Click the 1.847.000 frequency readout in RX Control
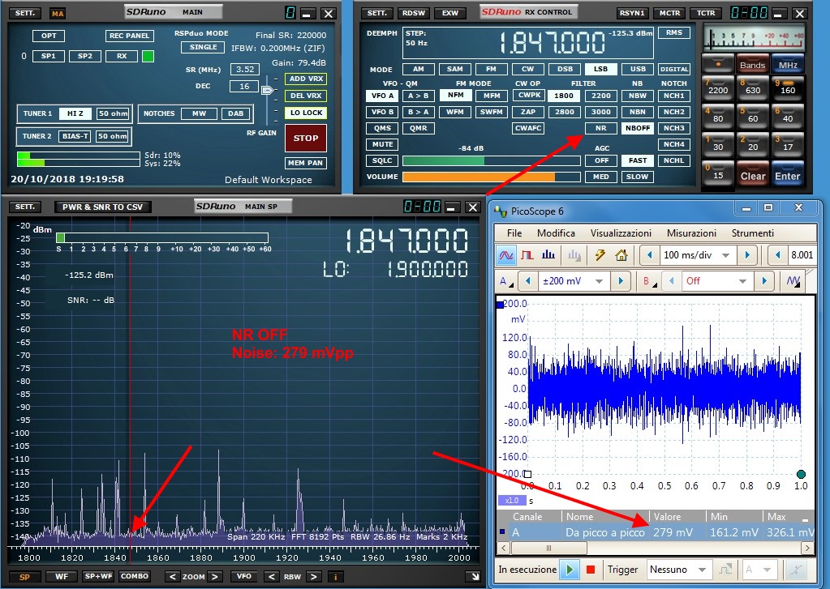 pos(553,43)
